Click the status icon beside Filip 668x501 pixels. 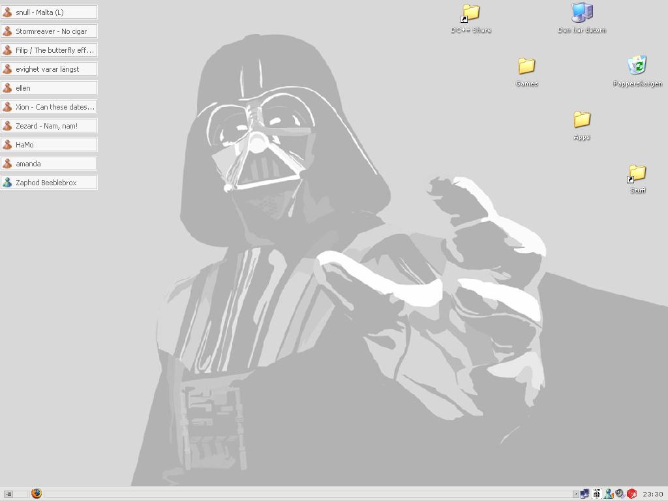7,50
